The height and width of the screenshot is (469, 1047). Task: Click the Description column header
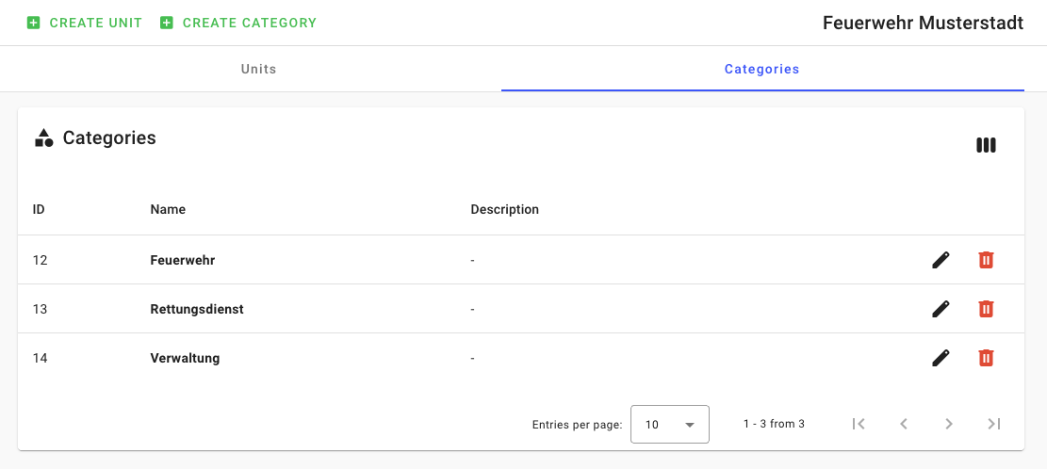[504, 209]
